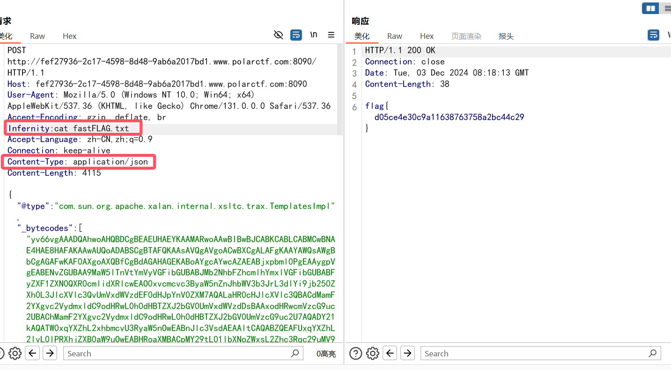Toggle hide non-printable characters eye icon in request
Screen dimensions: 671x370
tap(279, 35)
